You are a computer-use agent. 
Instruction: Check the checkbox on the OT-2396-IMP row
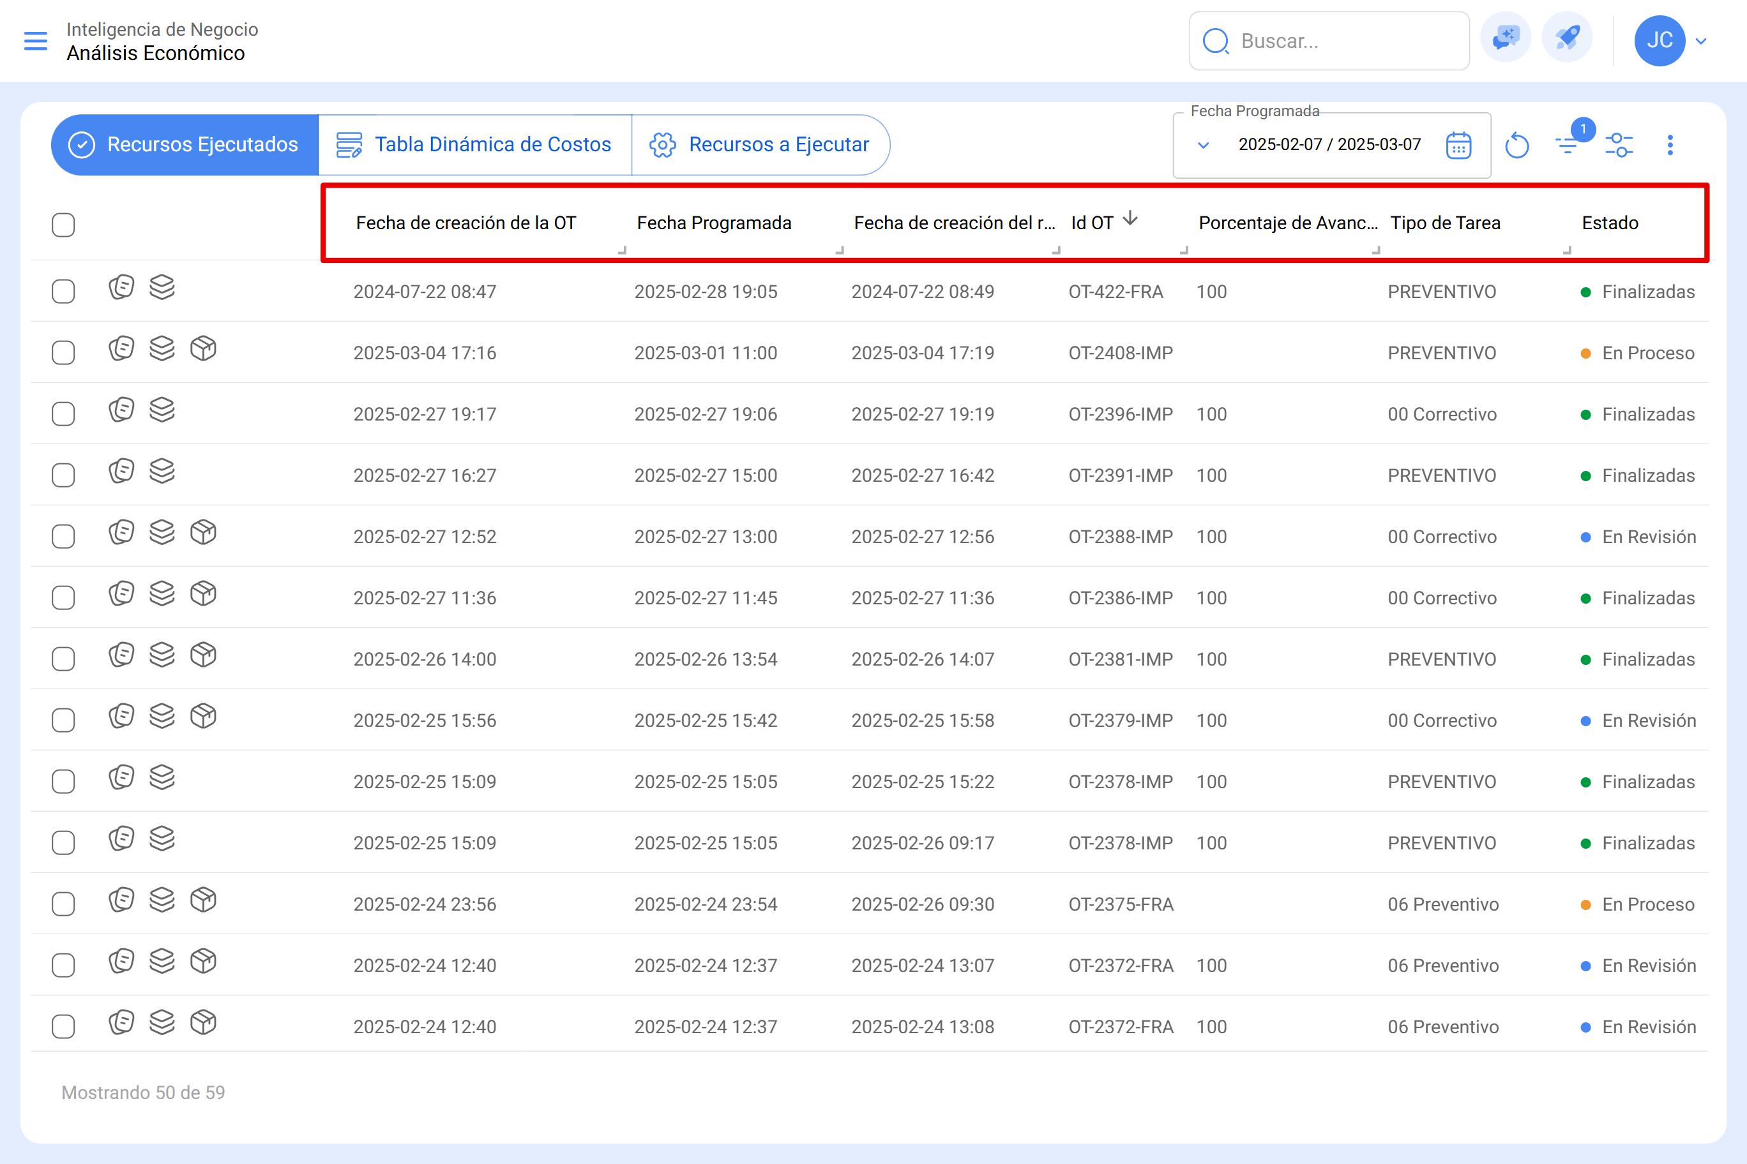[63, 414]
